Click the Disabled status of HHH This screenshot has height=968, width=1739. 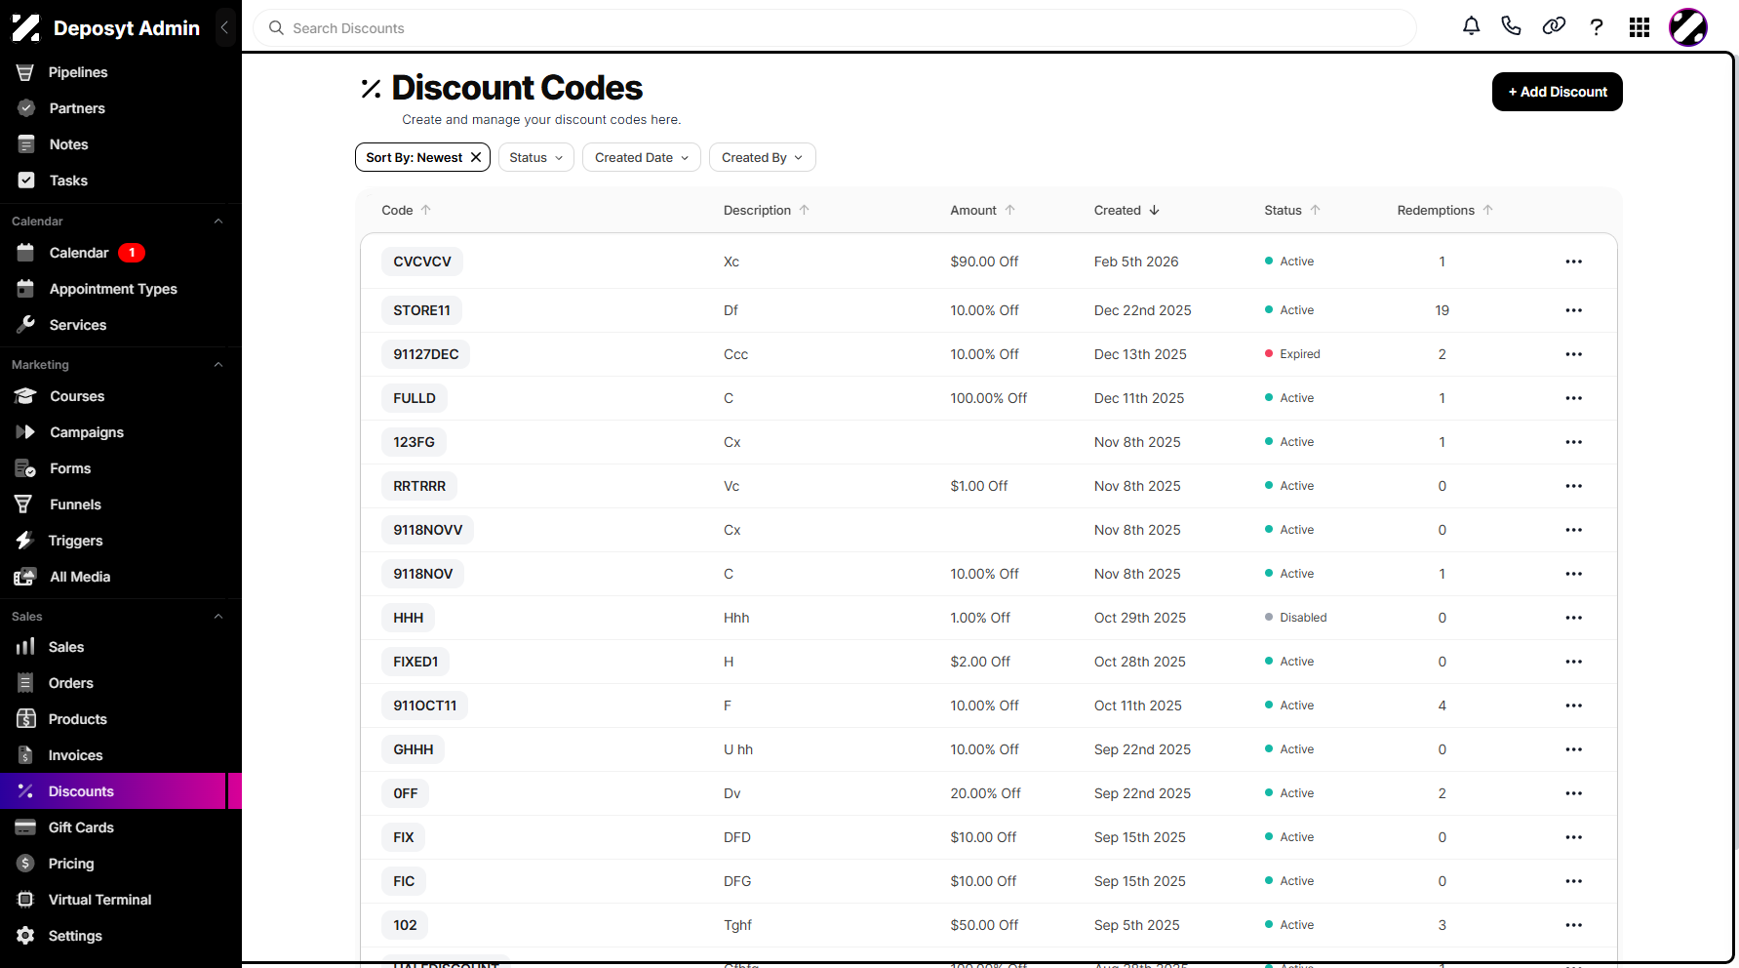[1295, 618]
